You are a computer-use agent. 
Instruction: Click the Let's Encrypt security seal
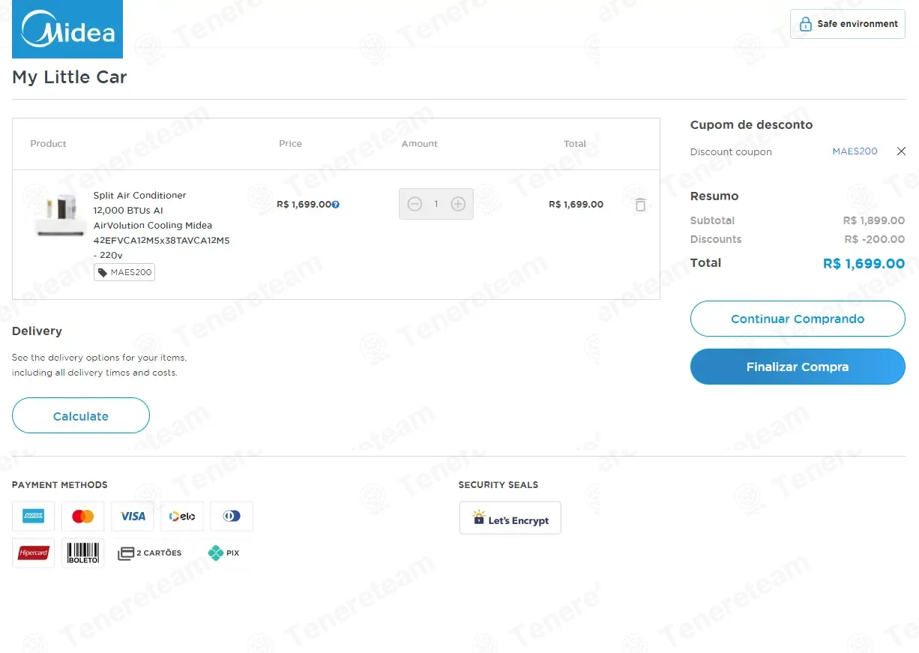coord(510,518)
